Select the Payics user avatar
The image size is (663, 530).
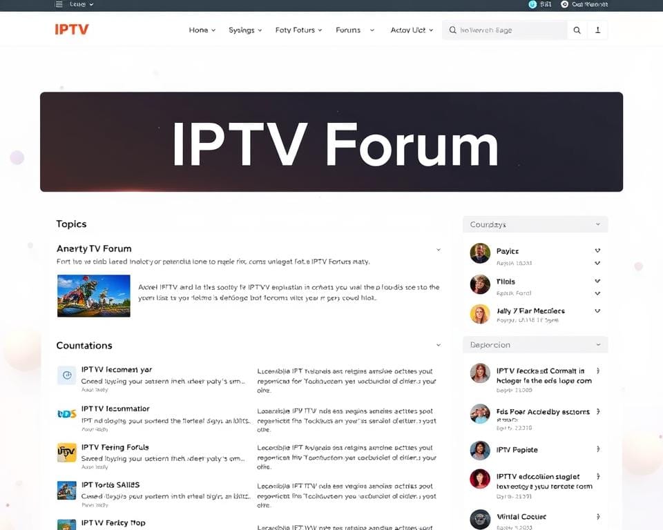click(x=480, y=253)
